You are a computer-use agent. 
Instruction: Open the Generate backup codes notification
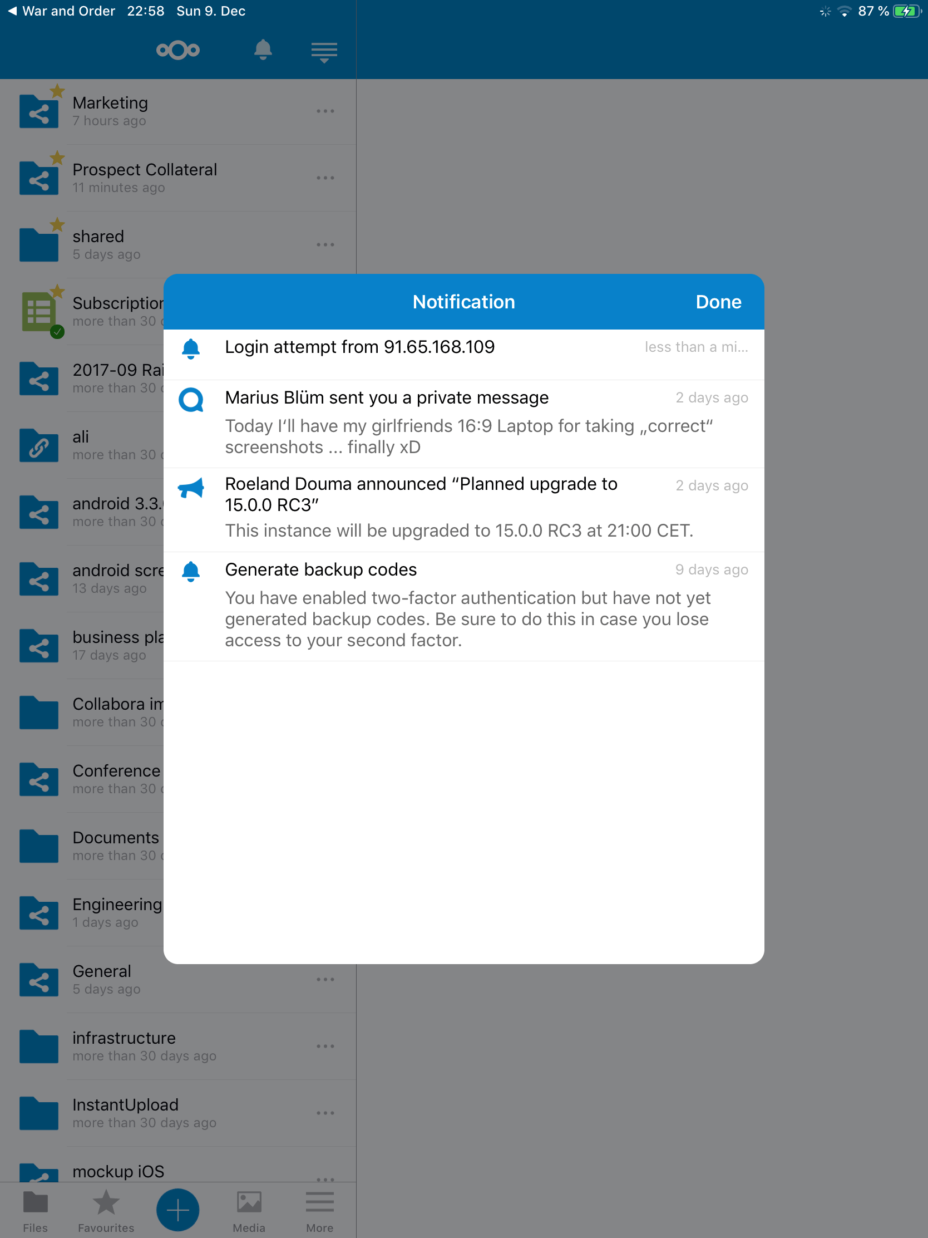tap(320, 570)
